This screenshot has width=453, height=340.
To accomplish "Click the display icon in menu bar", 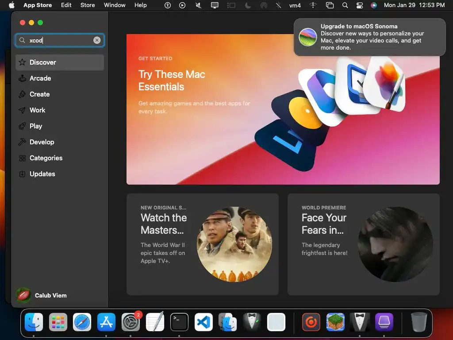I will pos(215,5).
